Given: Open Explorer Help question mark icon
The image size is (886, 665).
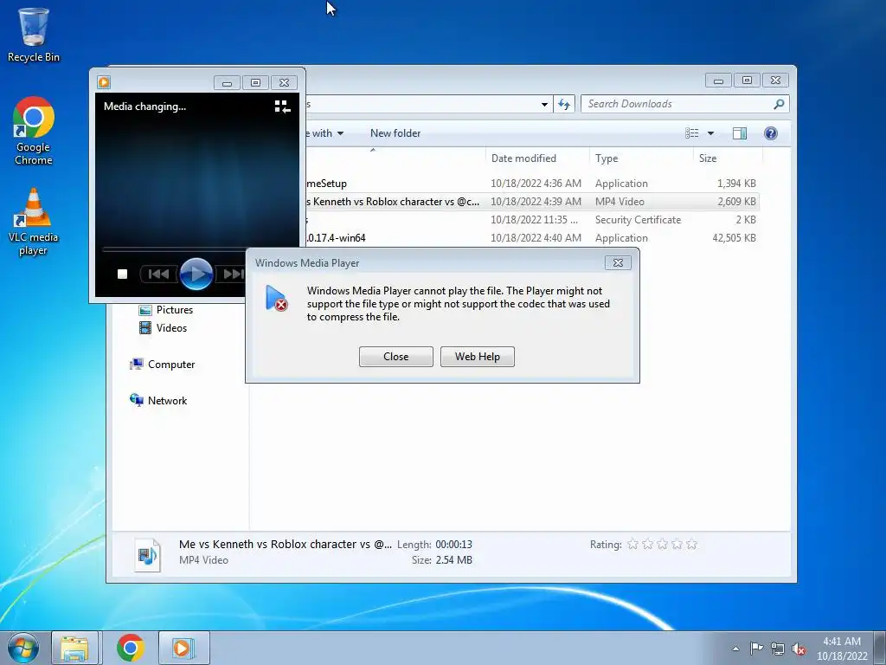Looking at the screenshot, I should 771,133.
